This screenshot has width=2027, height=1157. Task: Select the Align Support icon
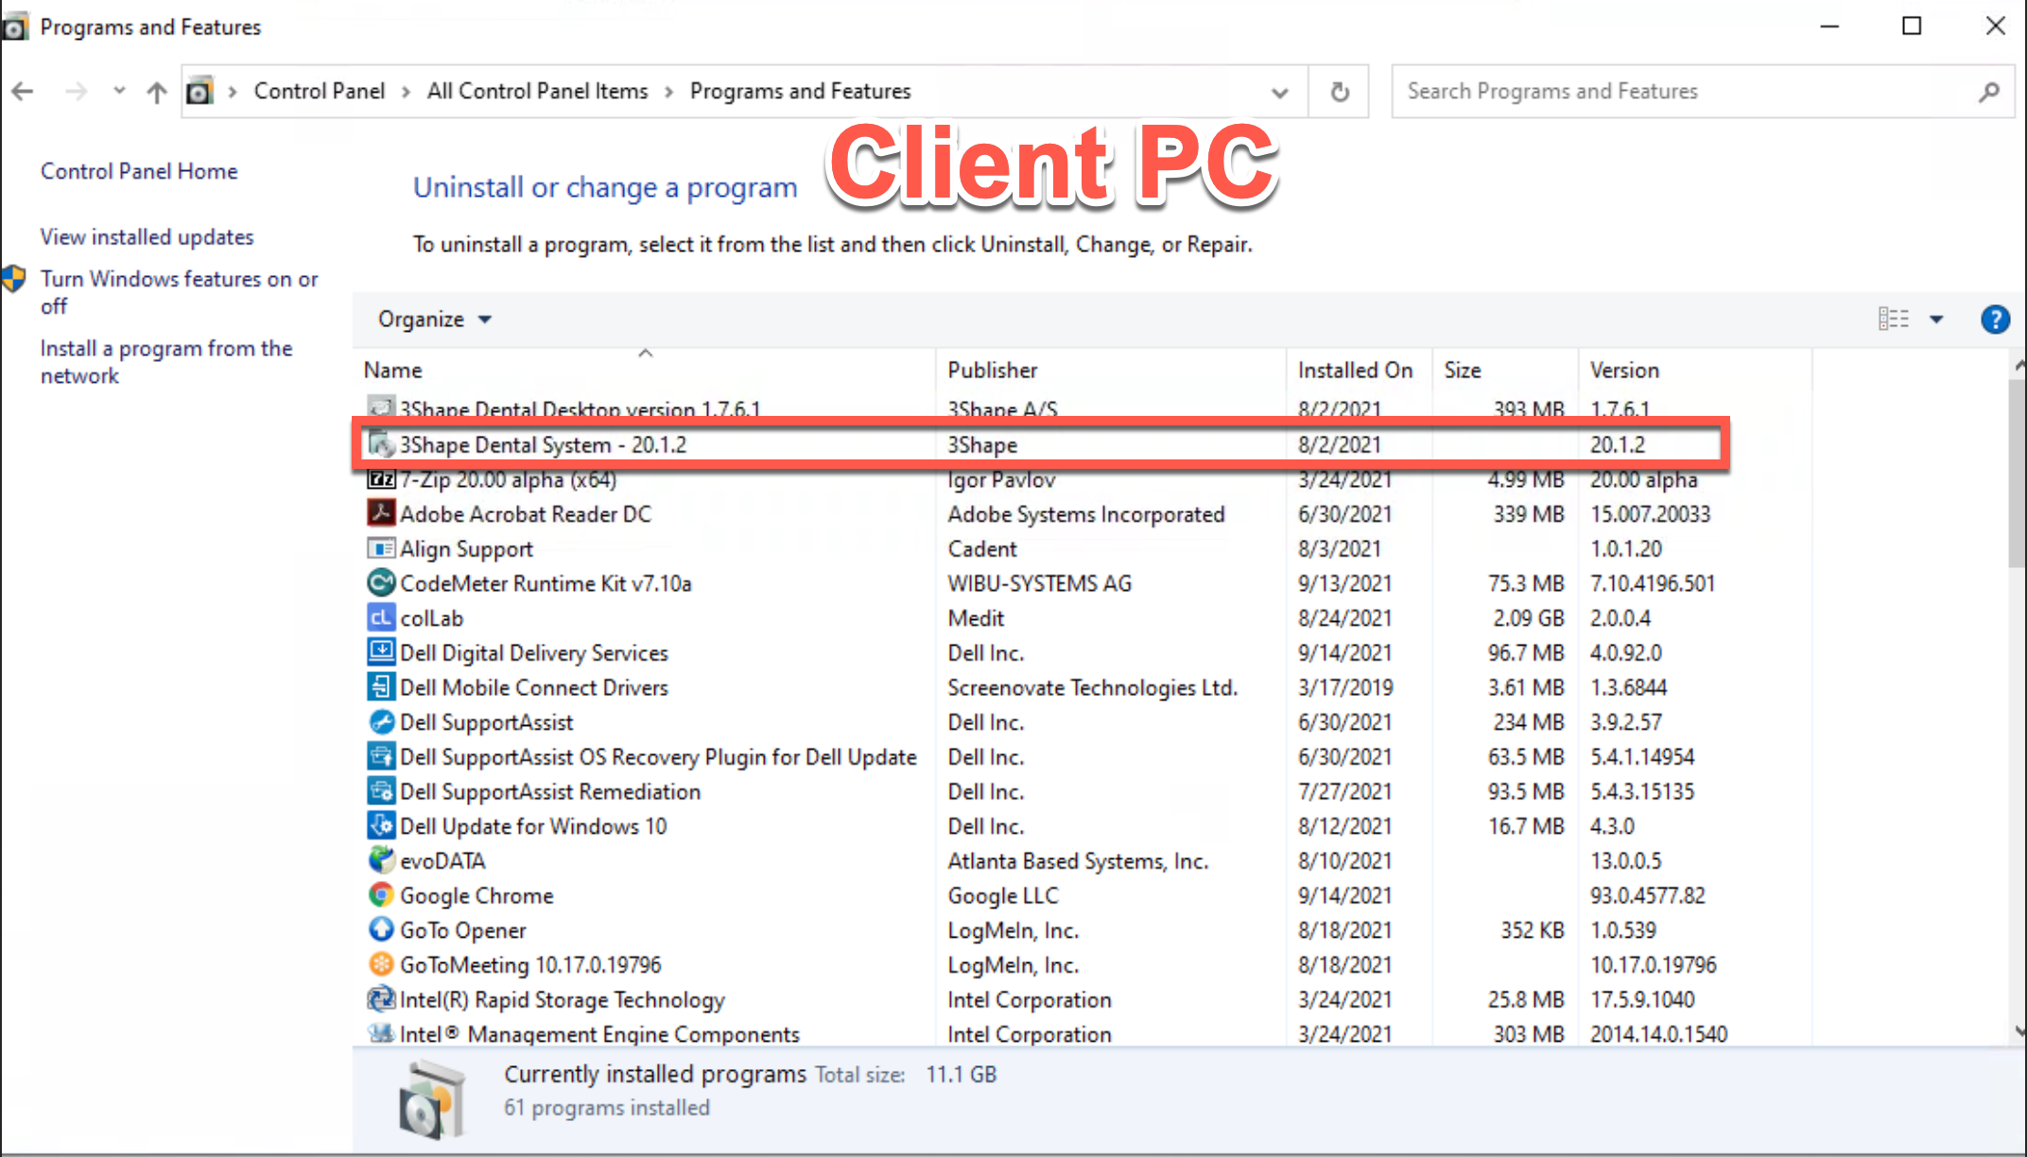(x=381, y=548)
